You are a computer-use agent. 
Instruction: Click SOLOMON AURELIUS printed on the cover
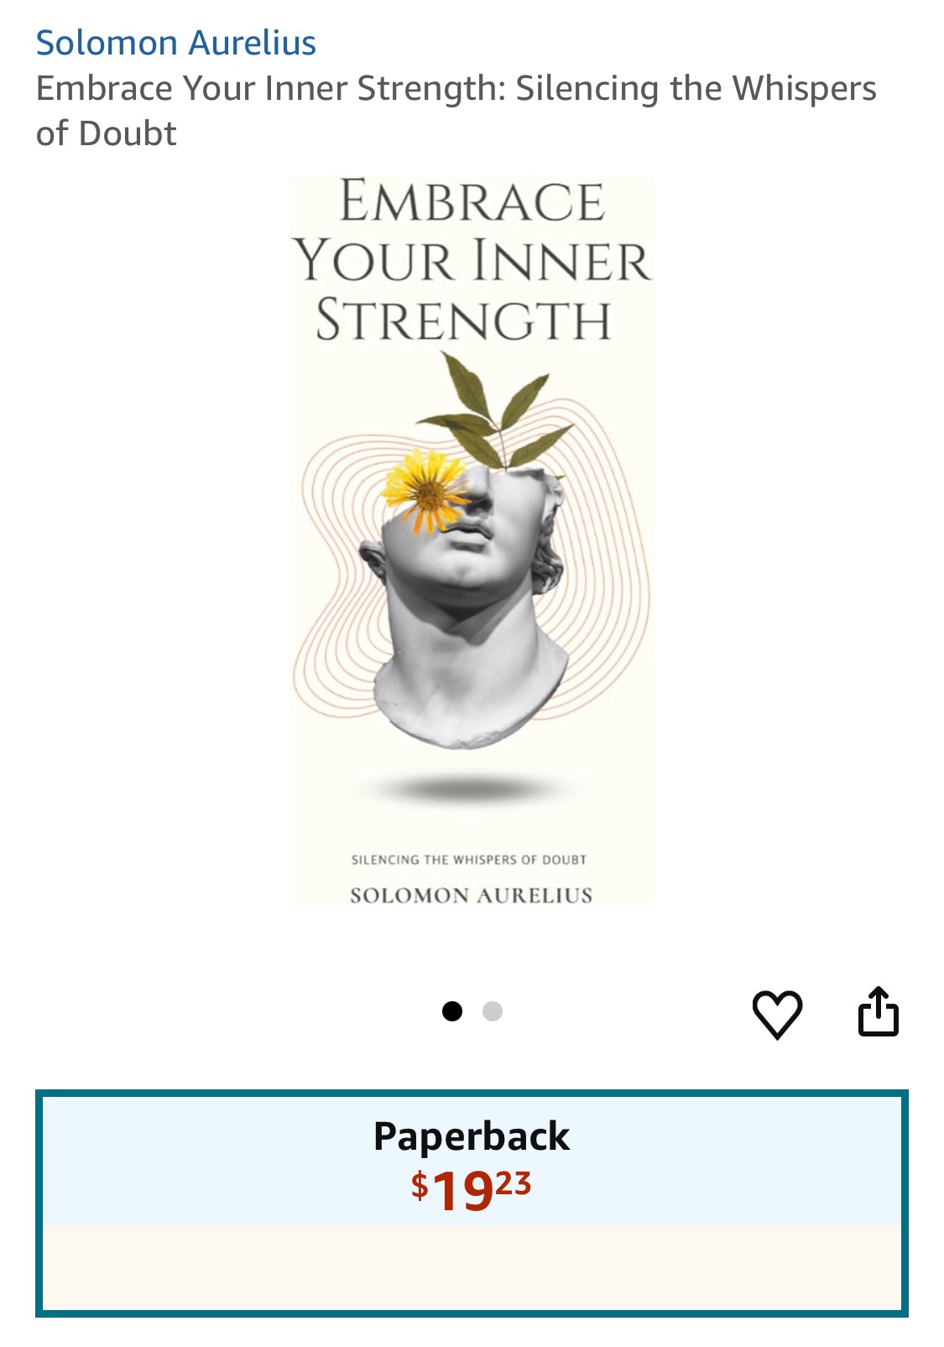471,895
